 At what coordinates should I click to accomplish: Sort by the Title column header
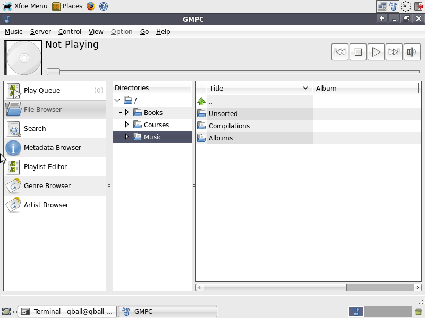point(259,88)
